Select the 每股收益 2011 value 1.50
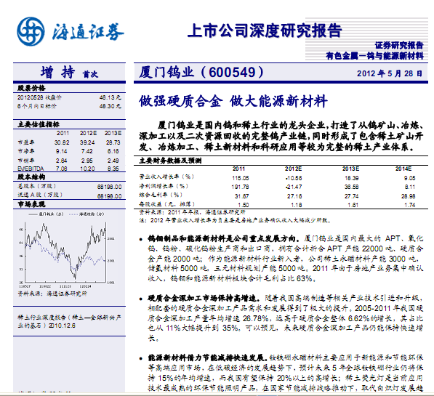This screenshot has height=396, width=434. [244, 205]
